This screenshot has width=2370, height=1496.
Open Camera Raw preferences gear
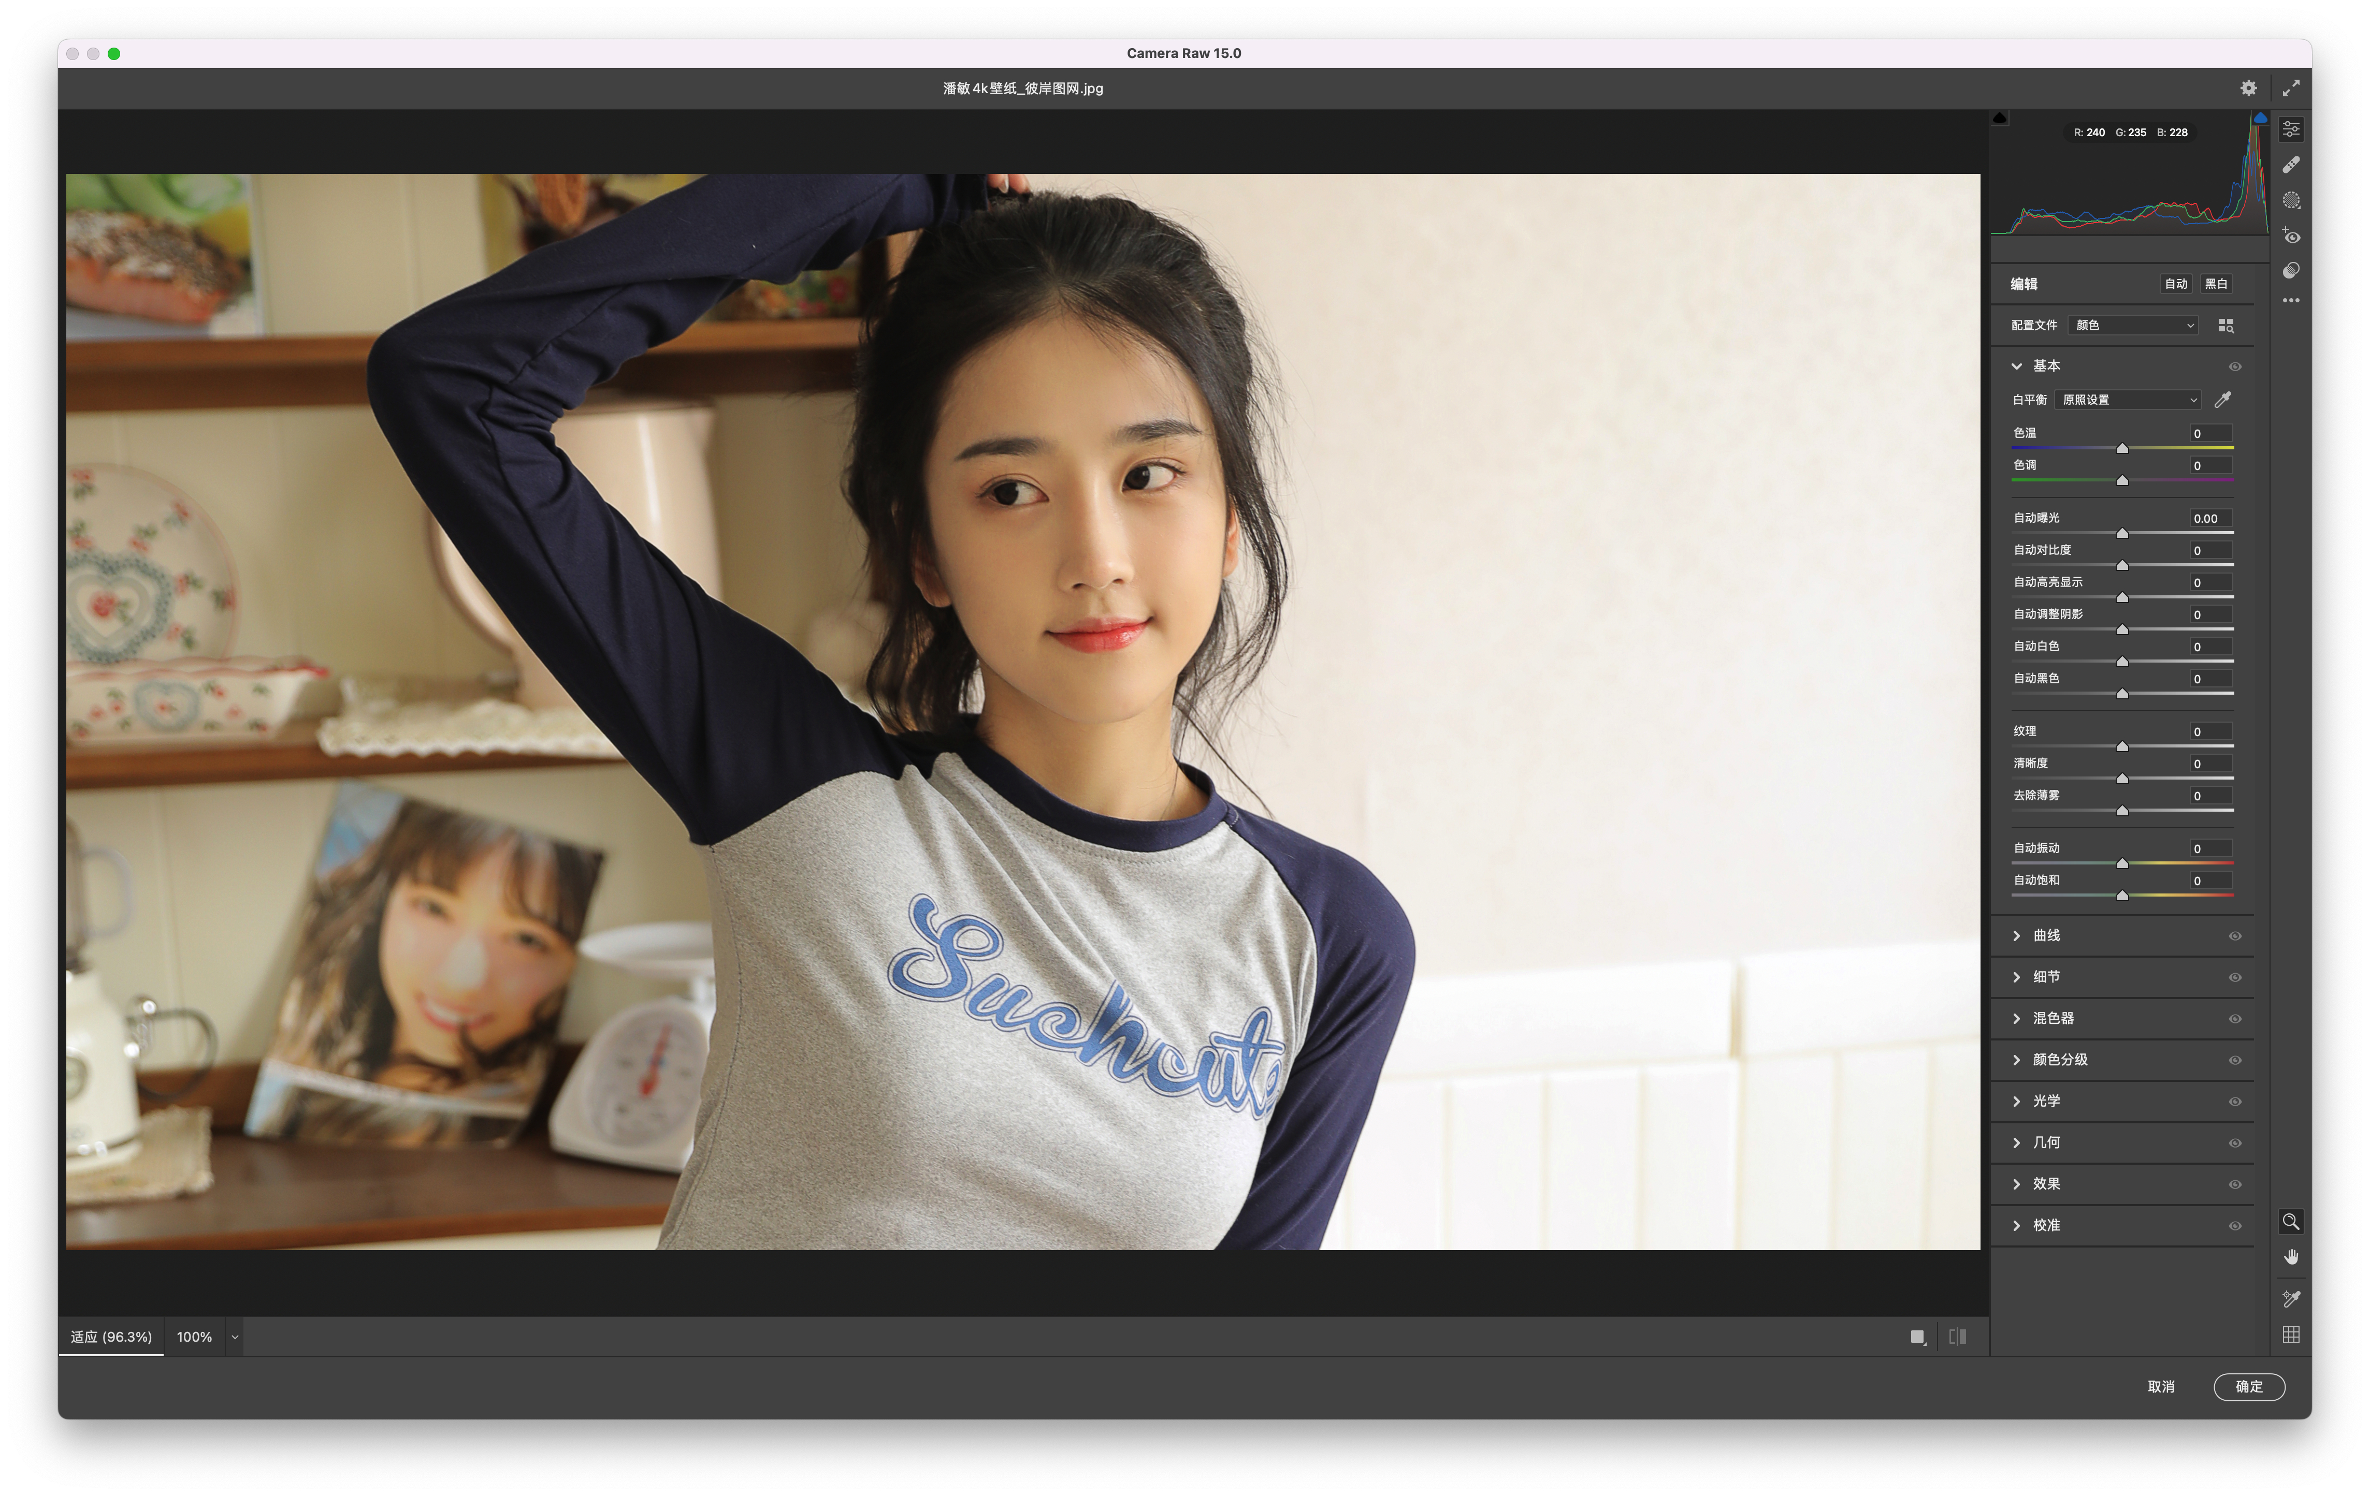point(2248,87)
